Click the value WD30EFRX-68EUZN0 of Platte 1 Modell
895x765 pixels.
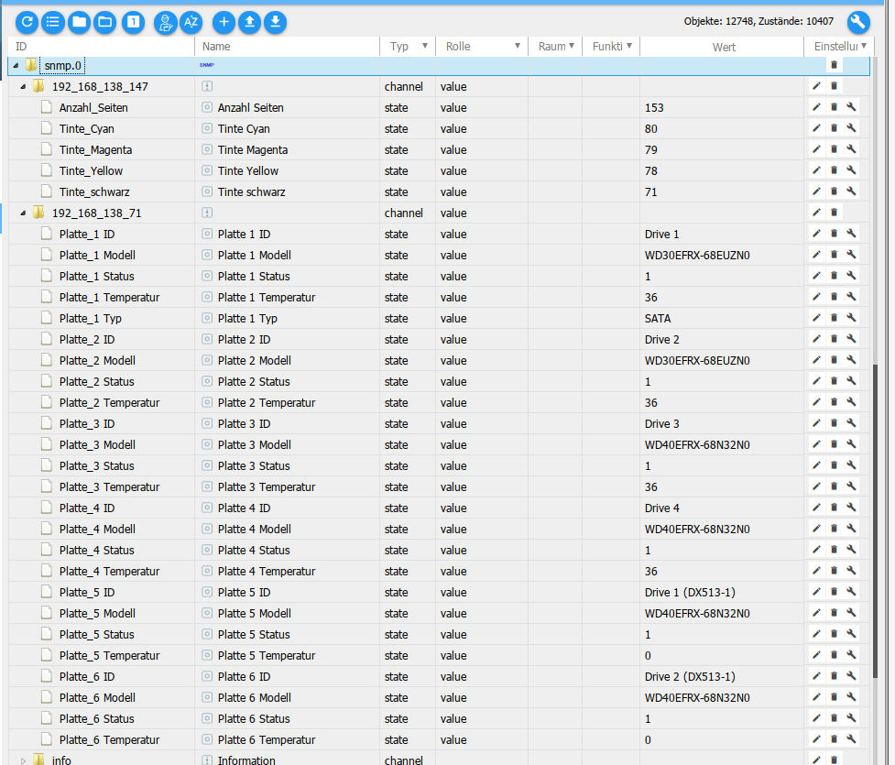click(697, 256)
